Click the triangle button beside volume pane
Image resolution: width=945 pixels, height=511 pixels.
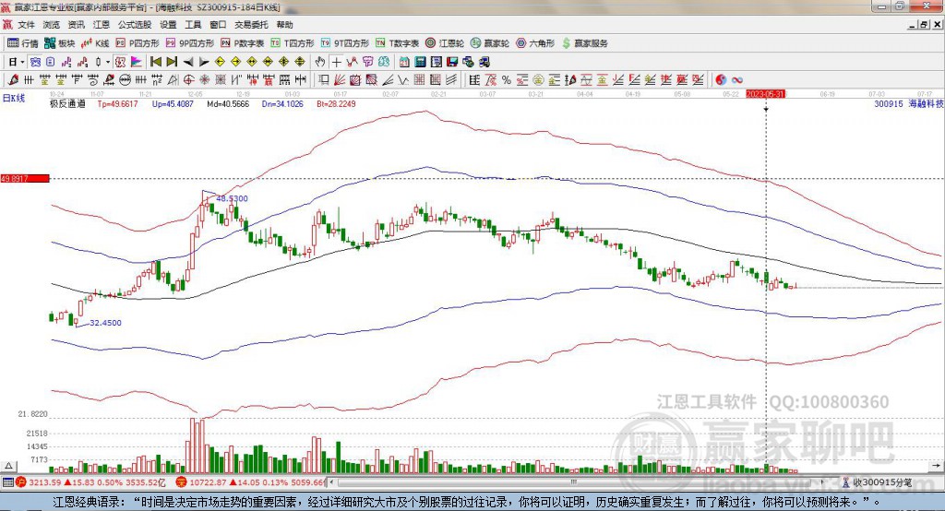8,466
